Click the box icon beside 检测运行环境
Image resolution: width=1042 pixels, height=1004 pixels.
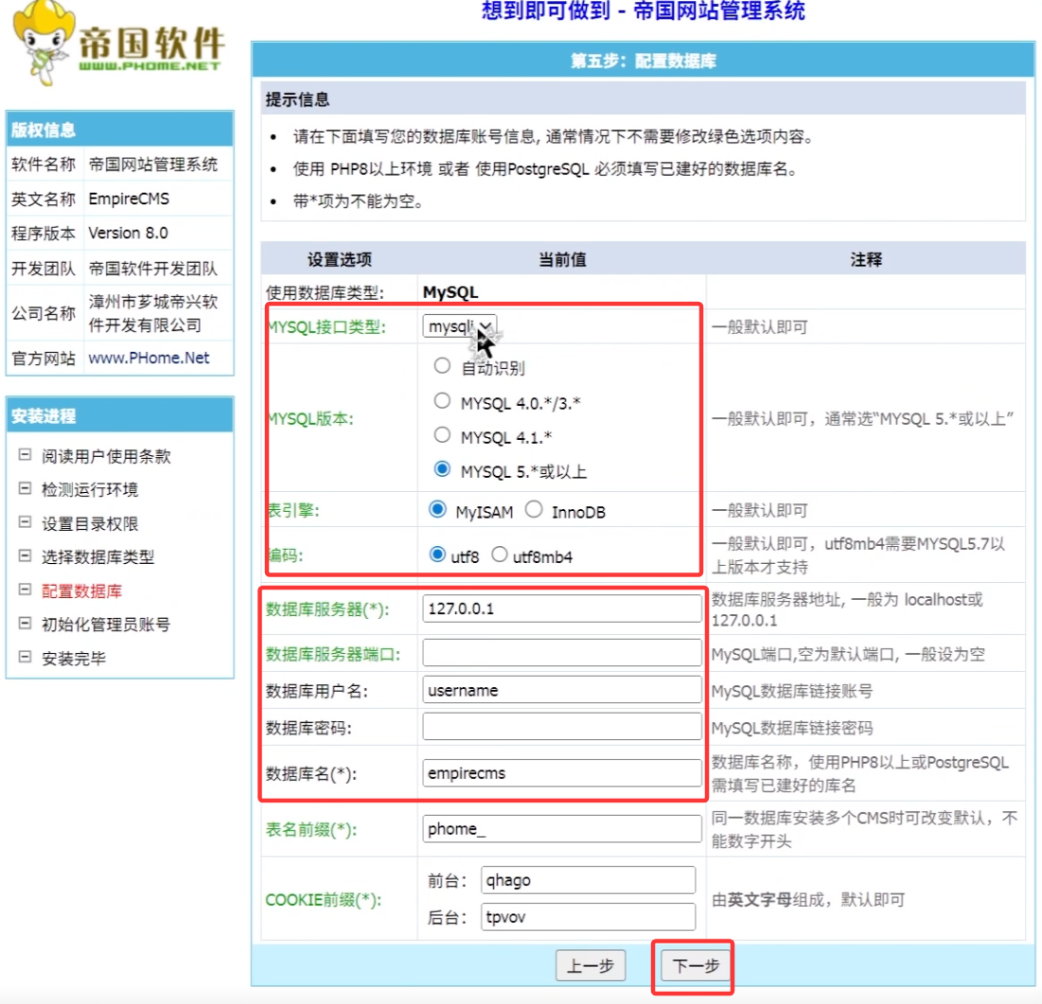click(x=25, y=489)
